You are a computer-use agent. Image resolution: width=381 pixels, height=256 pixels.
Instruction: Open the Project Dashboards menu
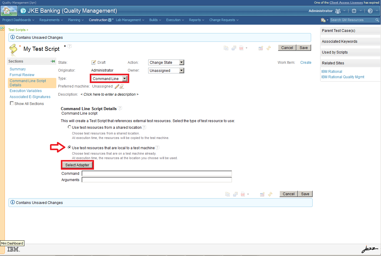[18, 20]
